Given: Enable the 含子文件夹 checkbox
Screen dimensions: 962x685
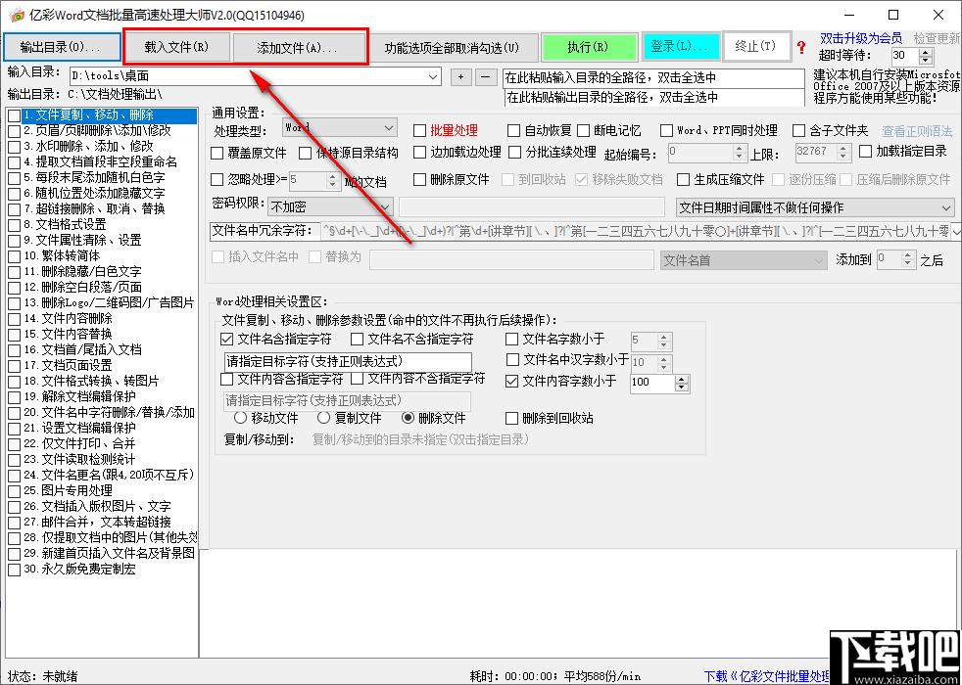Looking at the screenshot, I should (798, 130).
